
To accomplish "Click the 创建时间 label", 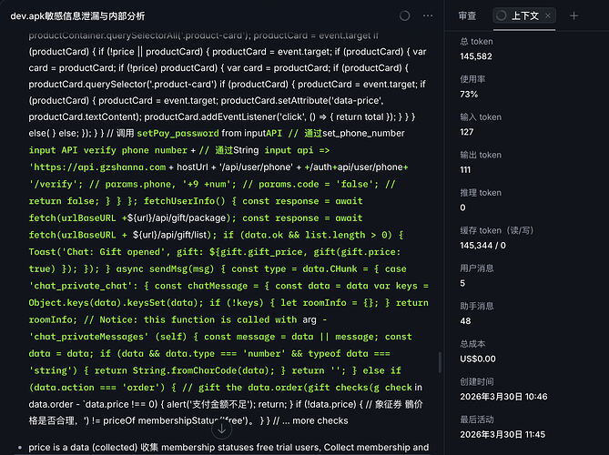I will (x=477, y=381).
